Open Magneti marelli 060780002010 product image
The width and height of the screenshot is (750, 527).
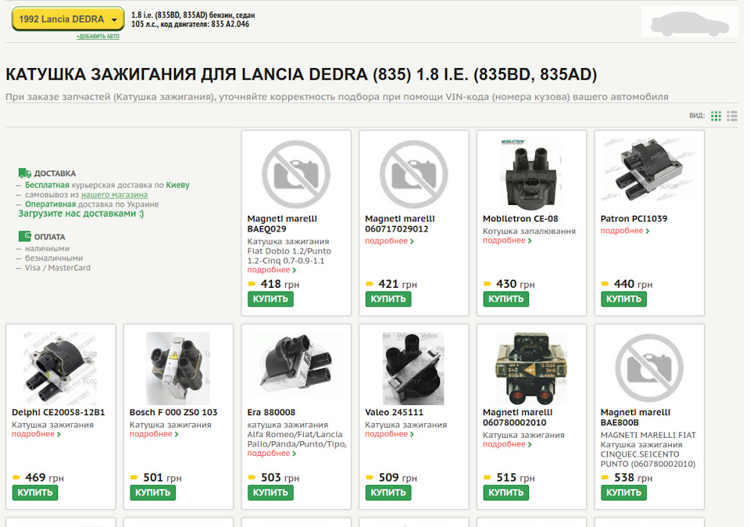[531, 368]
